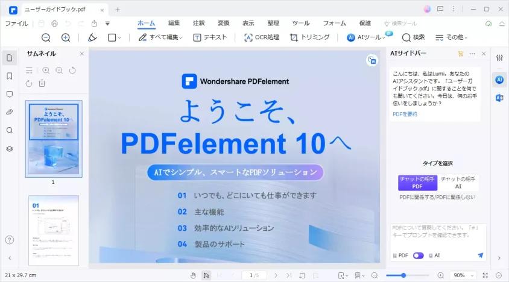509x282 pixels.
Task: Open the 90% zoom level dropdown
Action: pos(463,275)
